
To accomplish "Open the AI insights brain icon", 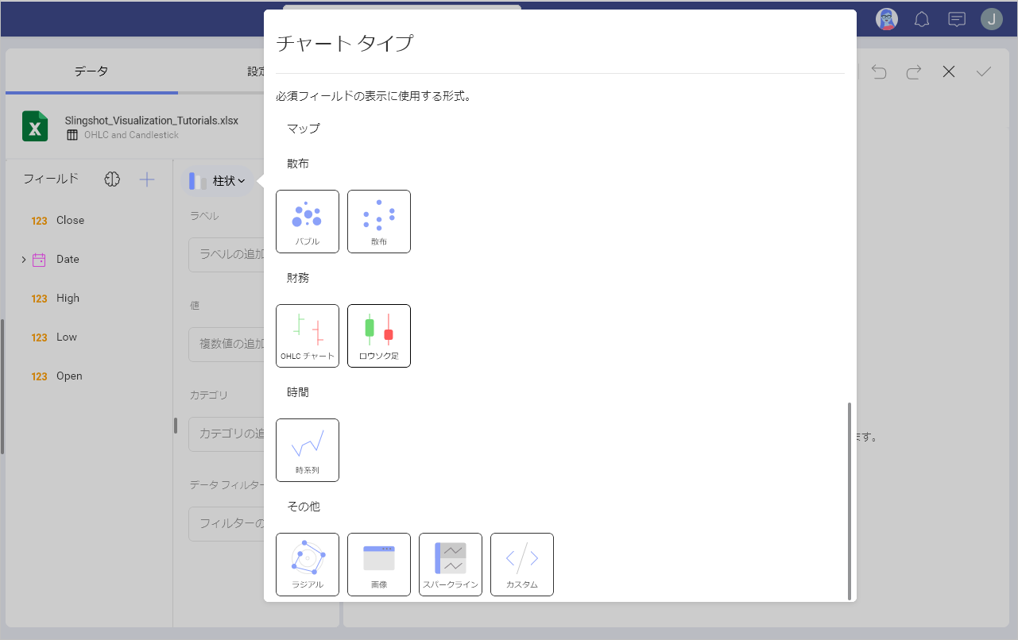I will coord(112,179).
